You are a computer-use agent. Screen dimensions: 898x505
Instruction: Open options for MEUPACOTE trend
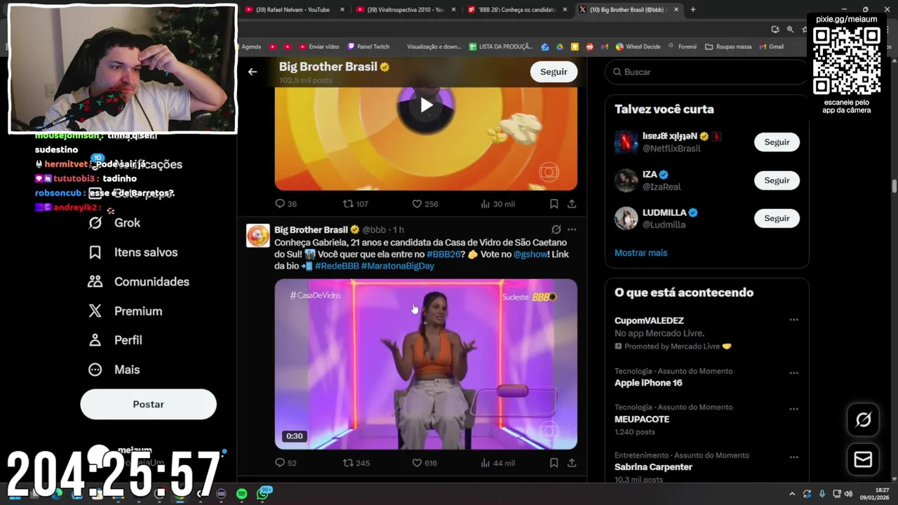[793, 409]
